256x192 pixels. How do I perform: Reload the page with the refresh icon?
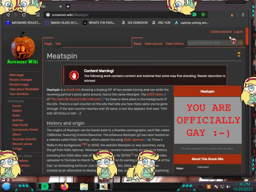pyautogui.click(x=24, y=15)
